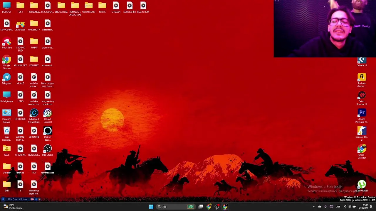The width and height of the screenshot is (376, 211).
Task: Select the KK ALZ media file
Action: [20, 79]
